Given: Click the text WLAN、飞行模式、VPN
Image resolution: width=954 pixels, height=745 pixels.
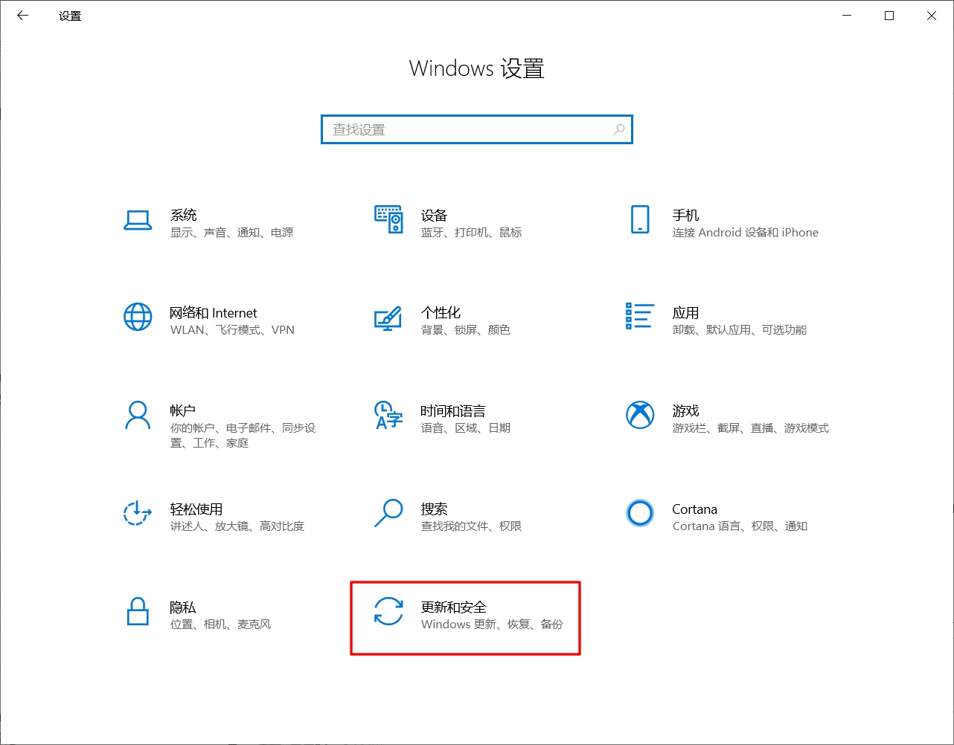Looking at the screenshot, I should (232, 330).
